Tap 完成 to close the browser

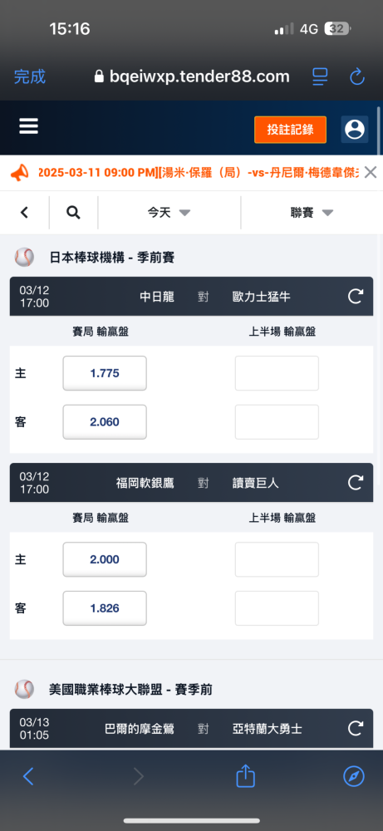(x=30, y=76)
